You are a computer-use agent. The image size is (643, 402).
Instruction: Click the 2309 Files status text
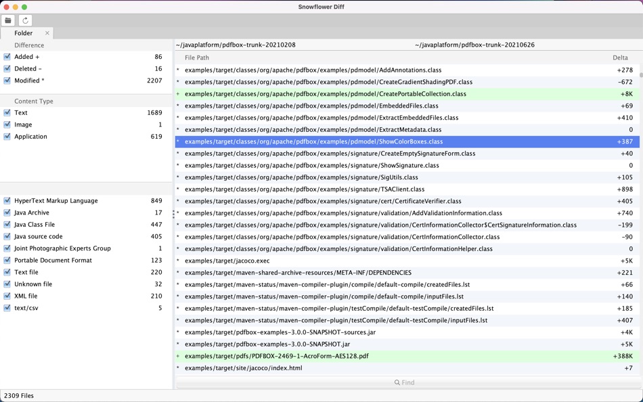[19, 396]
